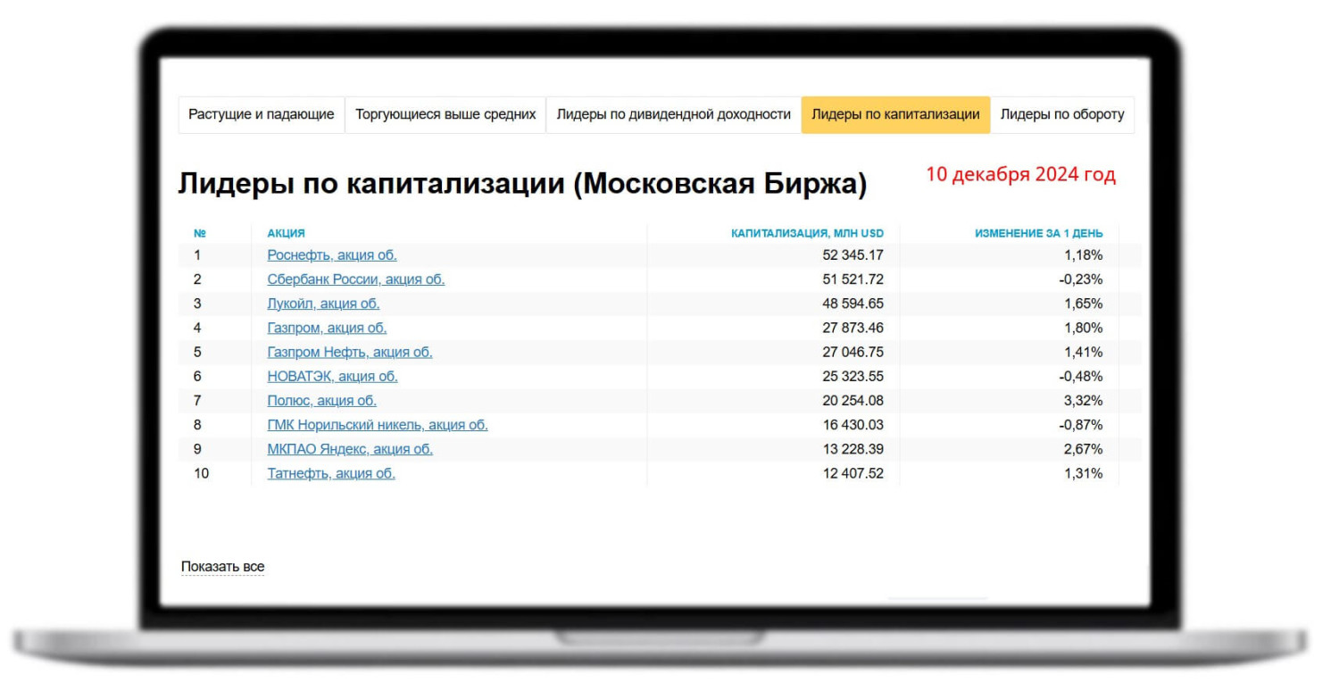1339x691 pixels.
Task: Open ГМК Норильский никель link
Action: coord(378,424)
